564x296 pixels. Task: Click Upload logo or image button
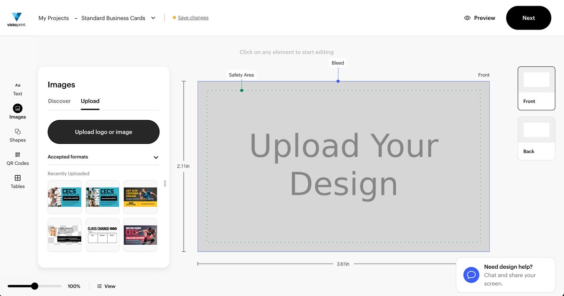coord(103,132)
